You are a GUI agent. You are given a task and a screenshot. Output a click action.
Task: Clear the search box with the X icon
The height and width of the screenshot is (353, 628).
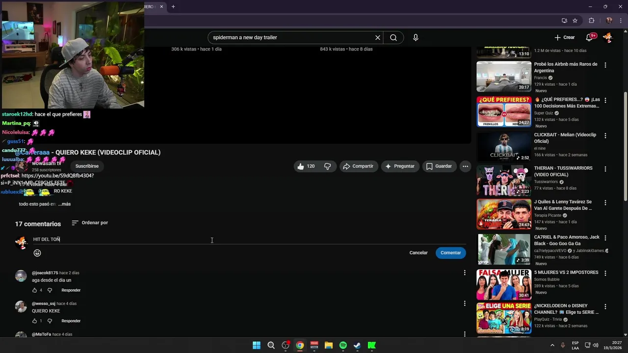pyautogui.click(x=378, y=37)
